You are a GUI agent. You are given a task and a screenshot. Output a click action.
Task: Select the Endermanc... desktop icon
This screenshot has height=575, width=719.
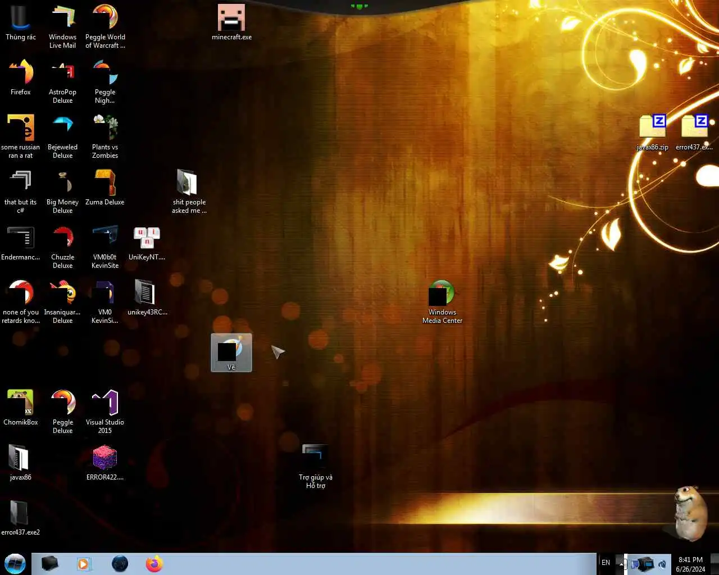21,243
